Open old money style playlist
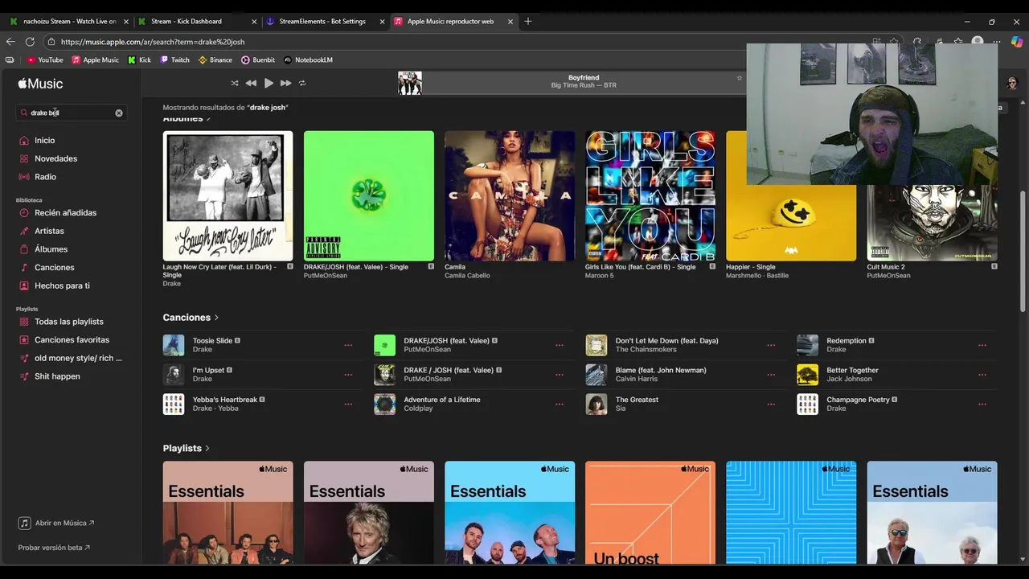 click(78, 358)
